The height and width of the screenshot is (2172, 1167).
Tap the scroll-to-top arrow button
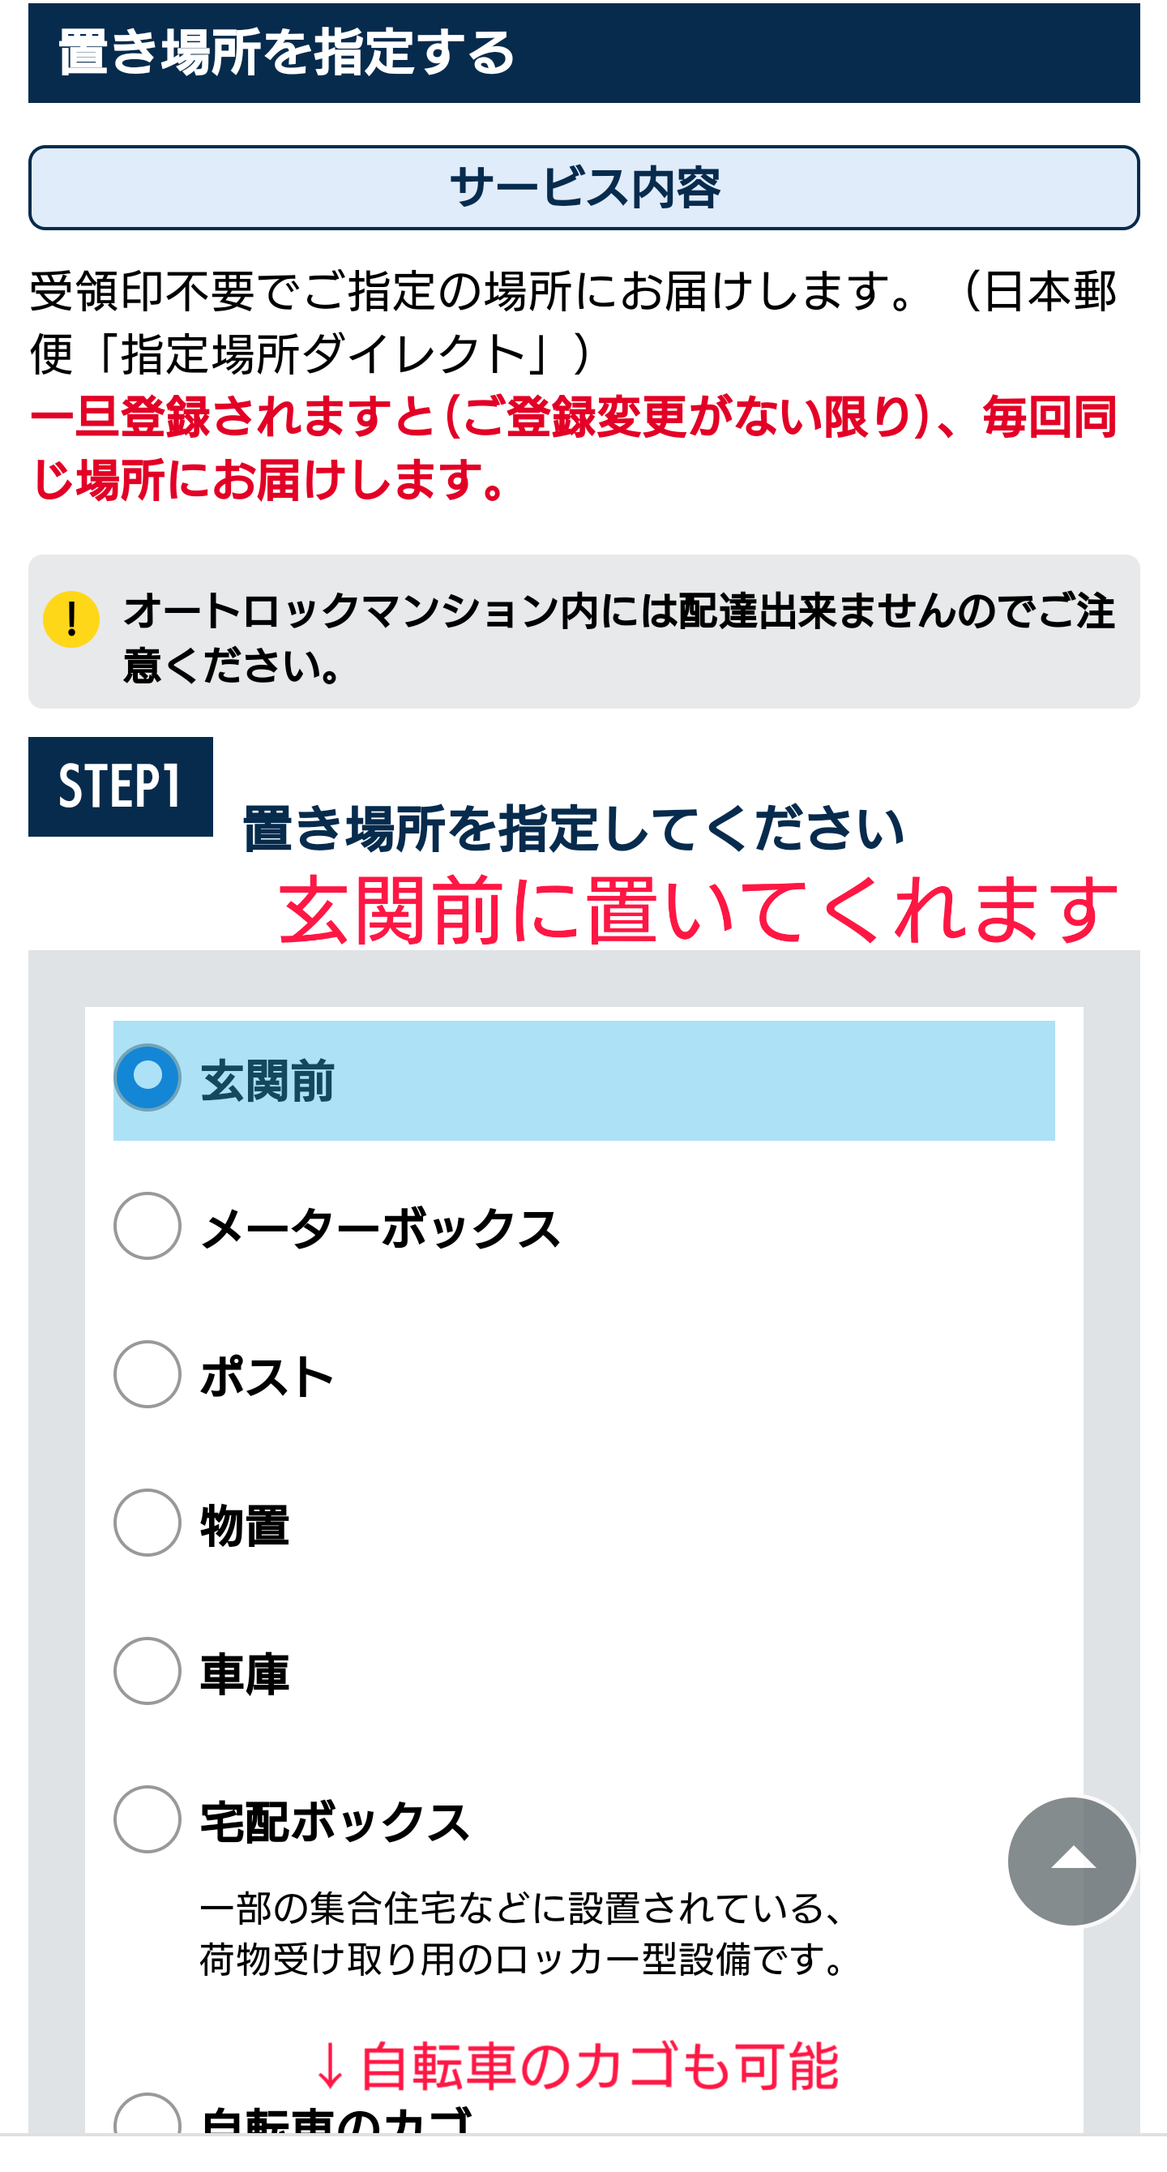(x=1072, y=1861)
